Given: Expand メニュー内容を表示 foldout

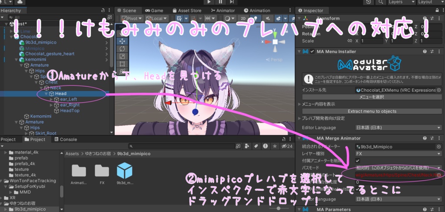Looking at the screenshot, I should (x=300, y=104).
